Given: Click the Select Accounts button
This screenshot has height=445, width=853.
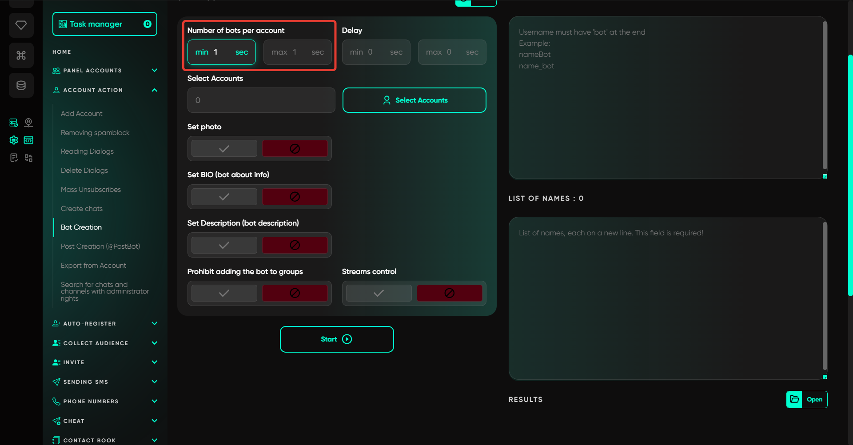Looking at the screenshot, I should [x=414, y=100].
